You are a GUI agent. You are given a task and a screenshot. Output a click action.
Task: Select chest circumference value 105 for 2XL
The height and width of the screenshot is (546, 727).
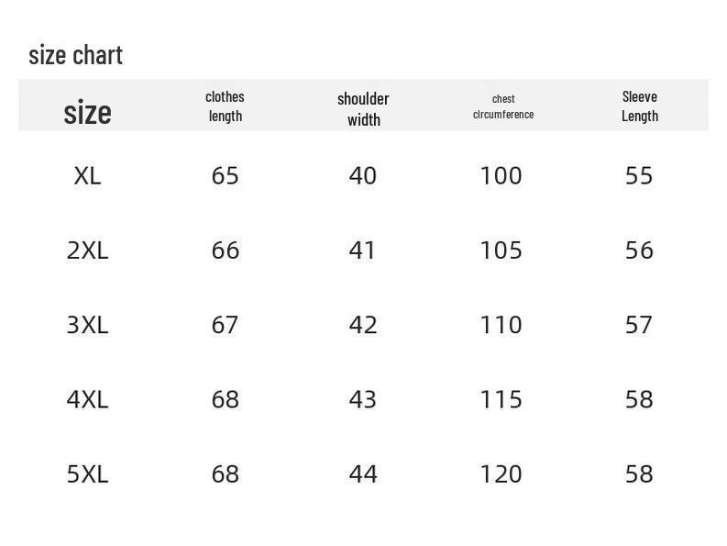(501, 250)
